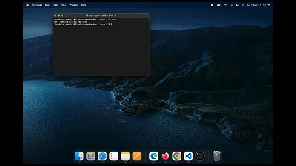
Task: Click the date and time in menu bar
Action: (x=258, y=5)
